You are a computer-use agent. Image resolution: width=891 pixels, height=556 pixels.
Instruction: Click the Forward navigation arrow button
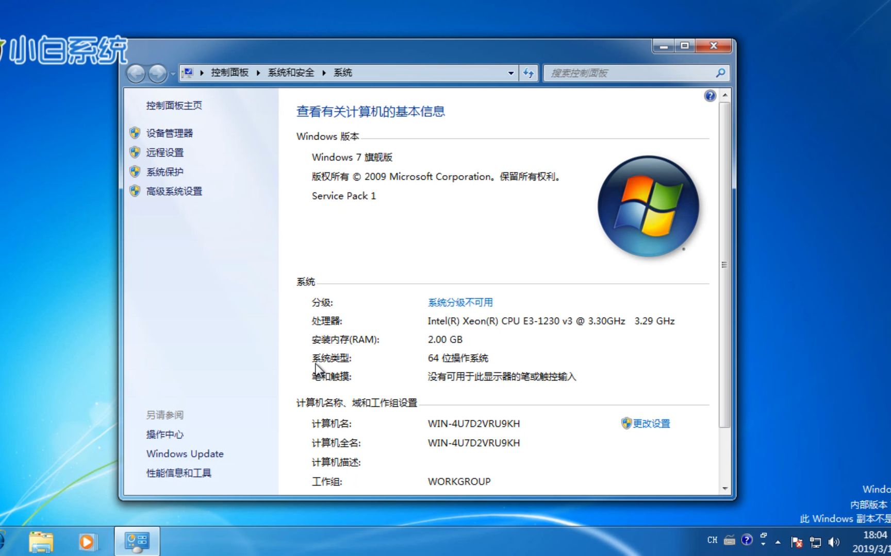(158, 74)
